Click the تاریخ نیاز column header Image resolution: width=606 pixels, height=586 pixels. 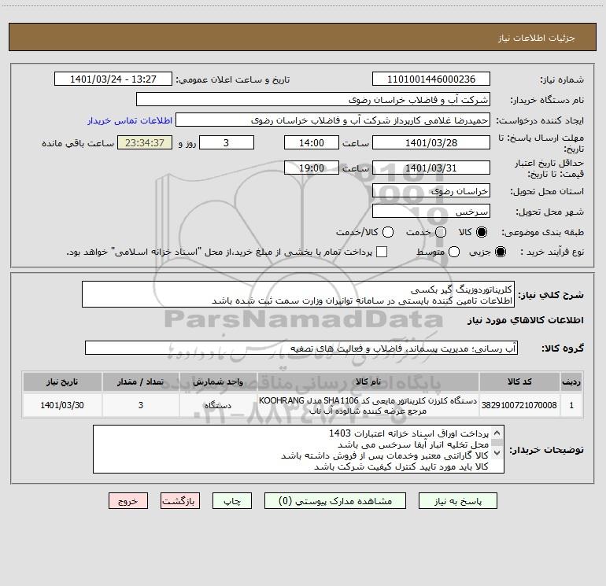62,381
